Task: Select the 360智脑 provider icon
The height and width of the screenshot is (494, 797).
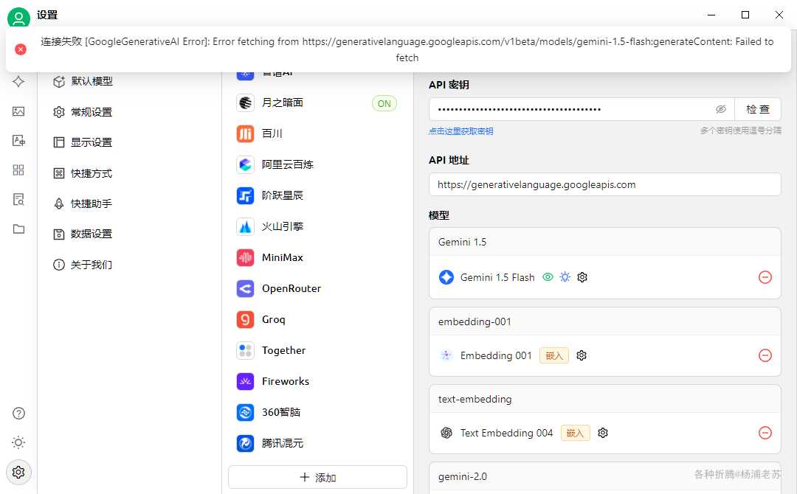Action: 246,413
